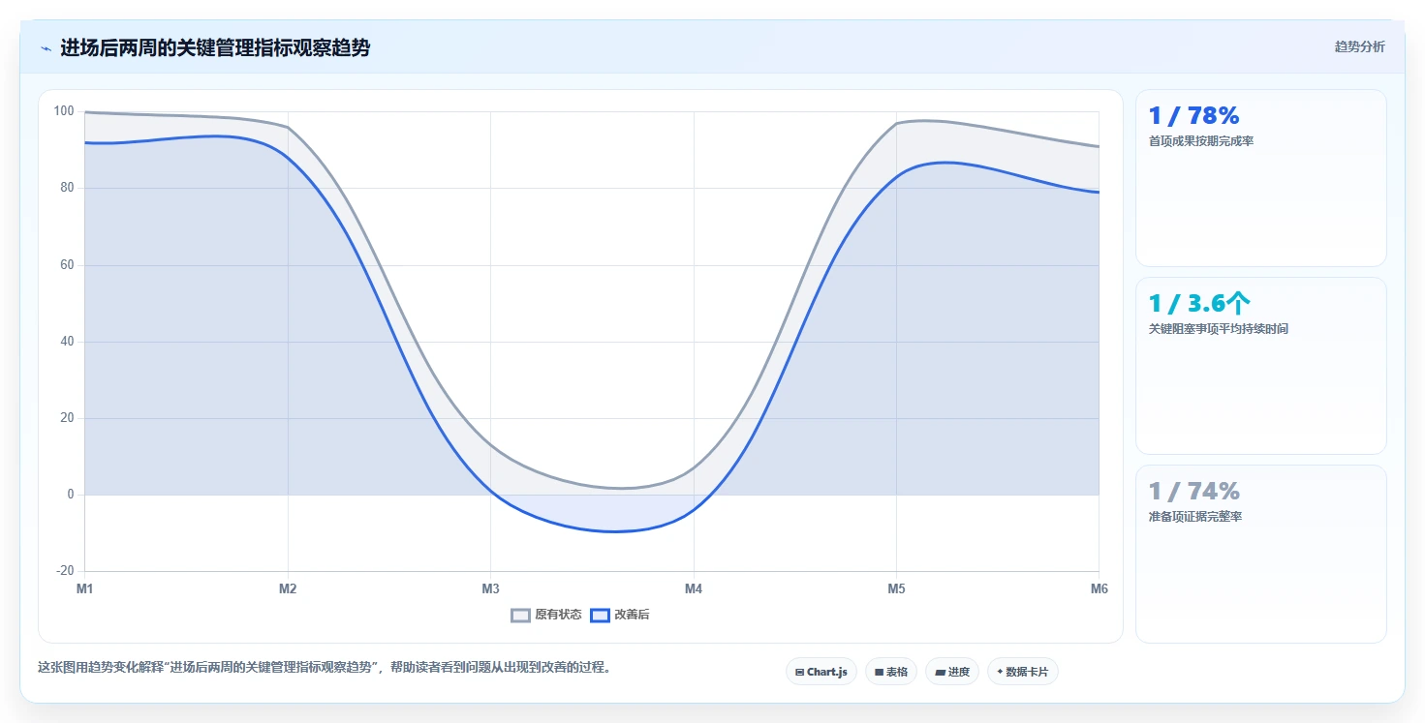The image size is (1425, 723).
Task: Click the M2 x-axis label
Action: (288, 588)
